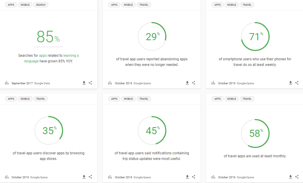The height and width of the screenshot is (183, 303).
Task: Click bar chart icon on the 35% card
Action: click(x=7, y=177)
